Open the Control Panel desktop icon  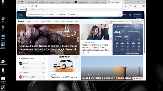[3, 37]
